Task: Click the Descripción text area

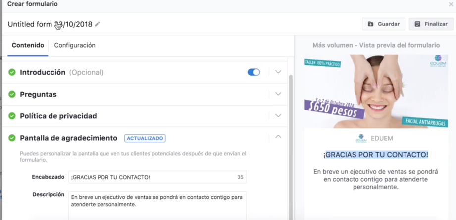Action: [157, 205]
